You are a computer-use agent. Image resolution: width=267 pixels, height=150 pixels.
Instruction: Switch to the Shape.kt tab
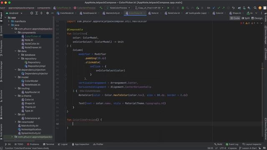click(x=235, y=13)
